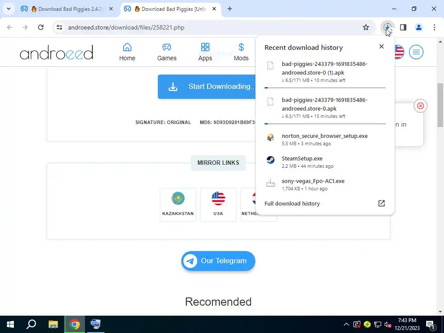Open the Chrome side panel
This screenshot has height=333, width=444.
[403, 27]
